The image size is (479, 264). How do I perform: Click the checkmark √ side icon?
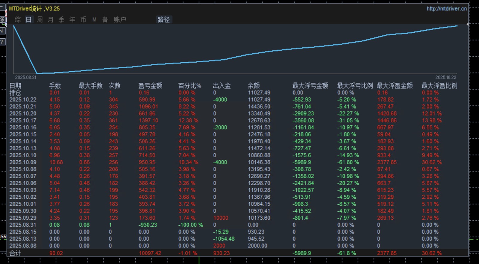tap(2, 31)
